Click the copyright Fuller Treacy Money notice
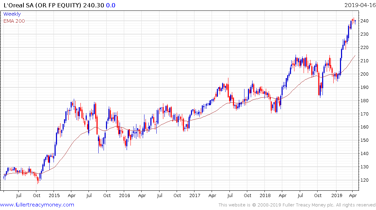Viewport: 376px width, 210px height. [297, 205]
